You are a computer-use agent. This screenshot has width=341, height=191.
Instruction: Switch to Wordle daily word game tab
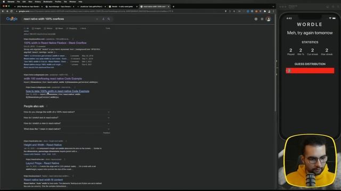click(123, 7)
